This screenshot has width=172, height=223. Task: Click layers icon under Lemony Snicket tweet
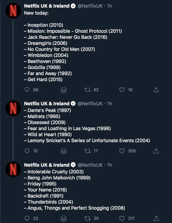coord(64,151)
